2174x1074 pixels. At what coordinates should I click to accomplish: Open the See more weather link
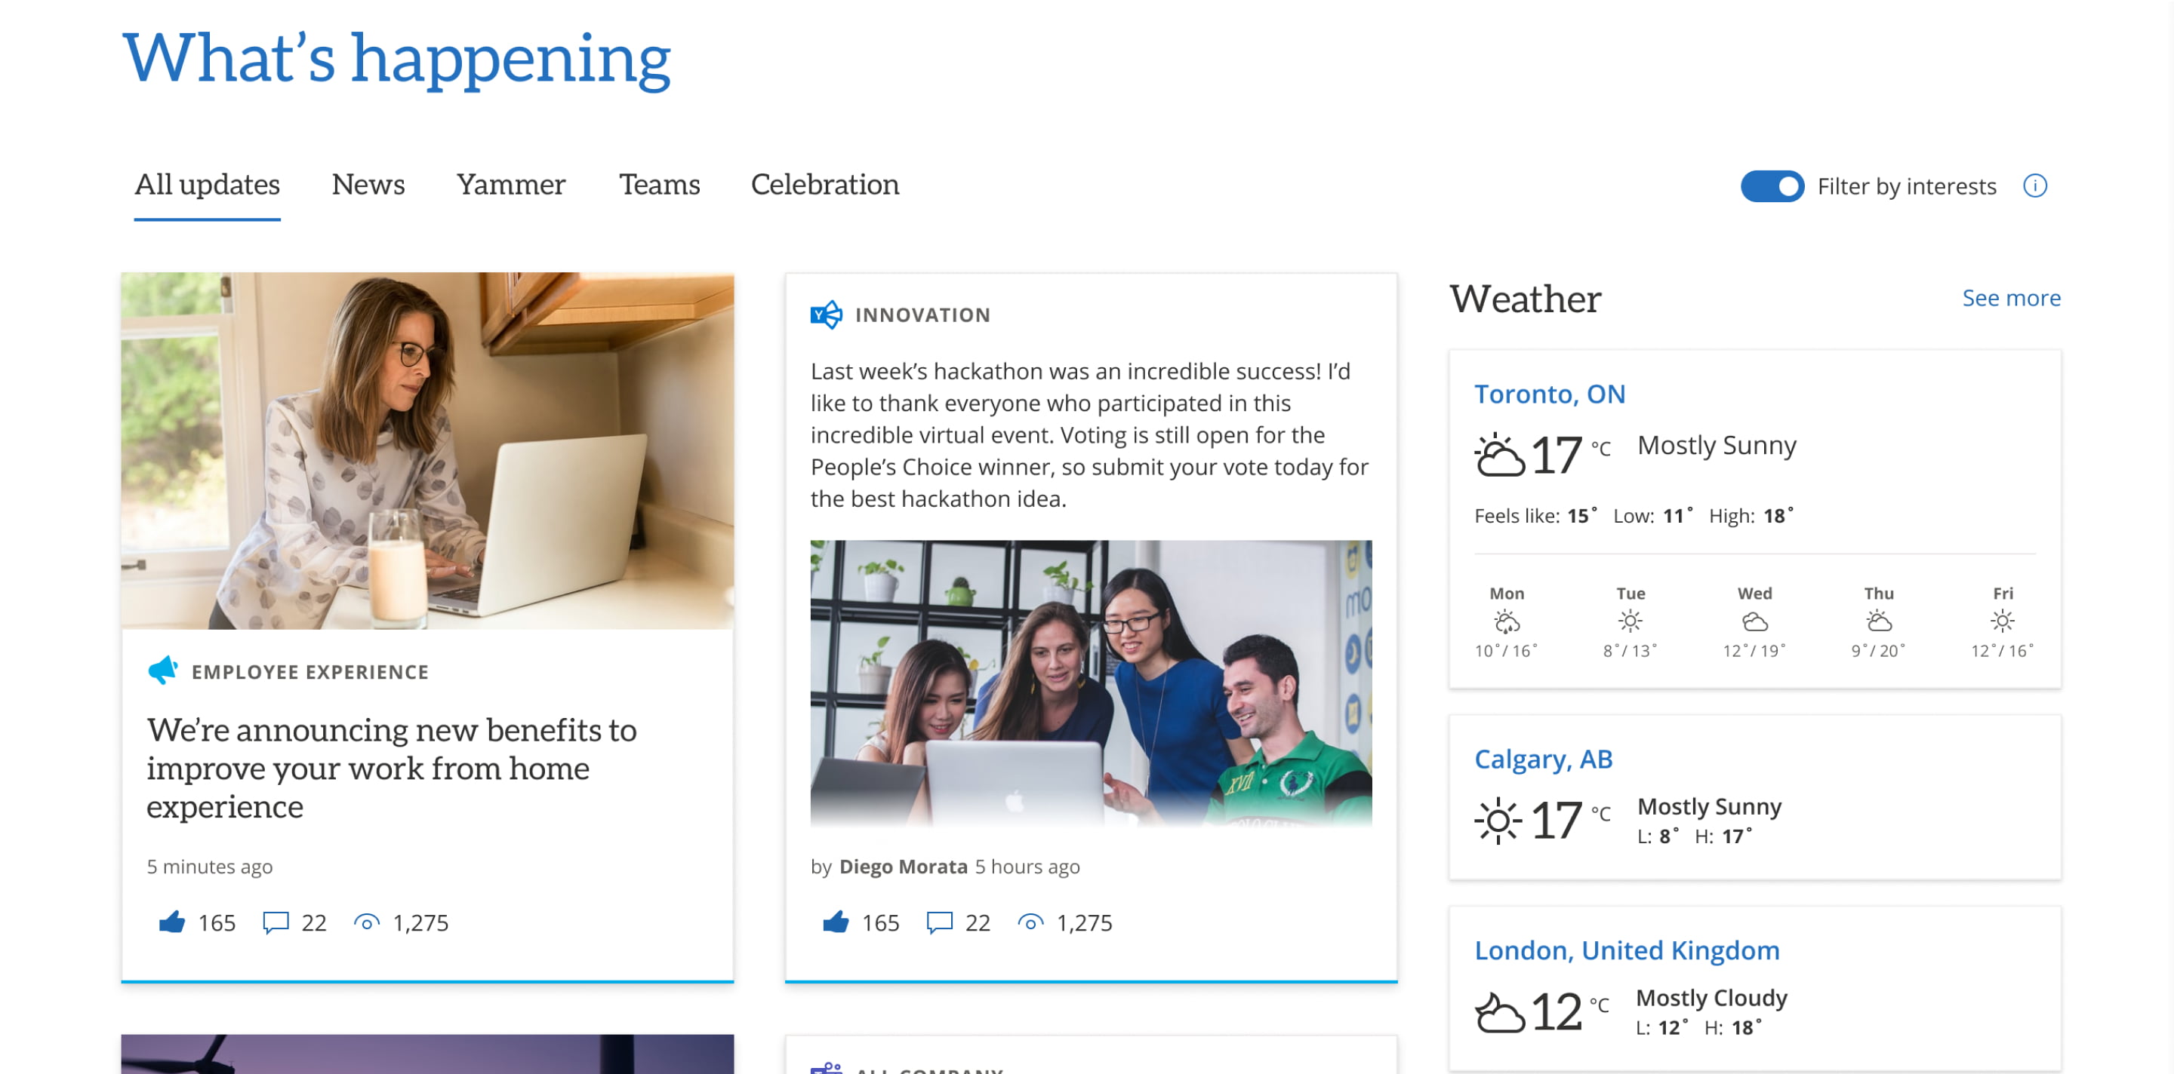click(x=2011, y=298)
